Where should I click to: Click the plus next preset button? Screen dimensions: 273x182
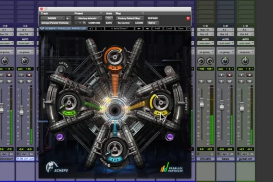[80, 23]
